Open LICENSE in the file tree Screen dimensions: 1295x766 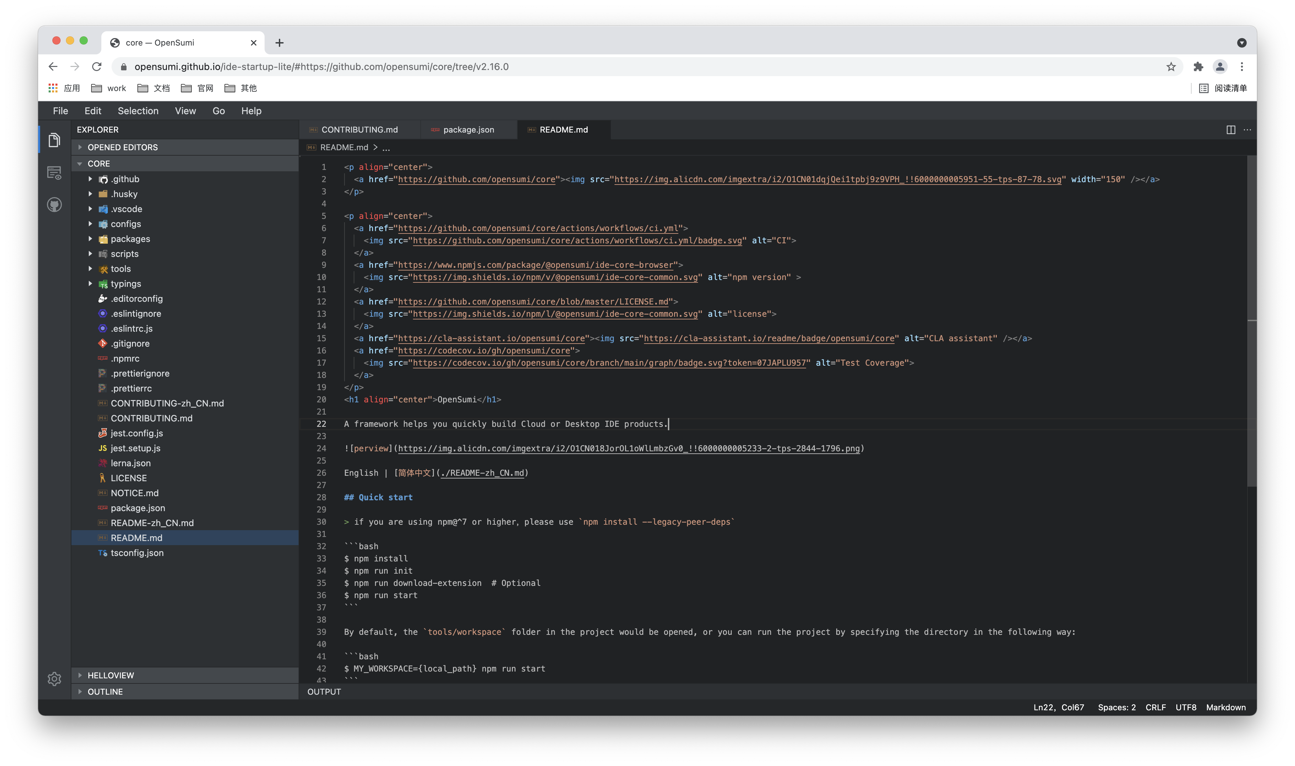point(185,478)
